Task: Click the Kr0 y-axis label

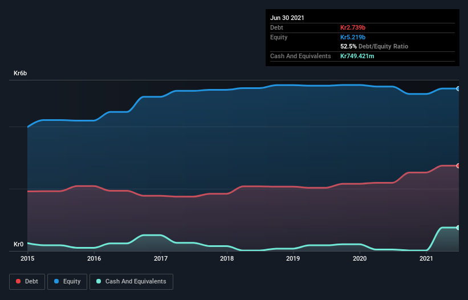Action: point(18,244)
